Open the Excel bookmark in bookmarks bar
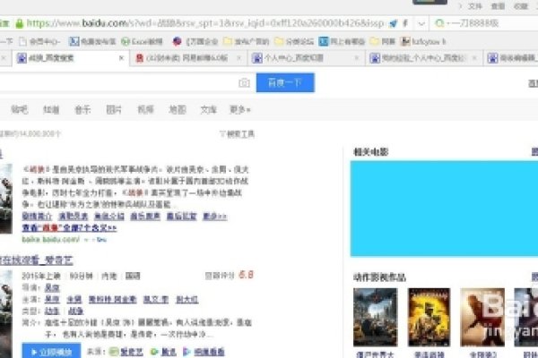This screenshot has height=358, width=538. (x=142, y=42)
